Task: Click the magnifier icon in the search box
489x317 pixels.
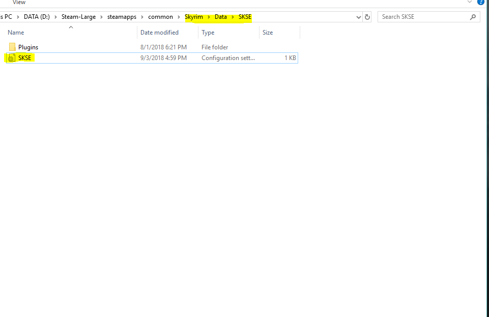Action: click(473, 17)
